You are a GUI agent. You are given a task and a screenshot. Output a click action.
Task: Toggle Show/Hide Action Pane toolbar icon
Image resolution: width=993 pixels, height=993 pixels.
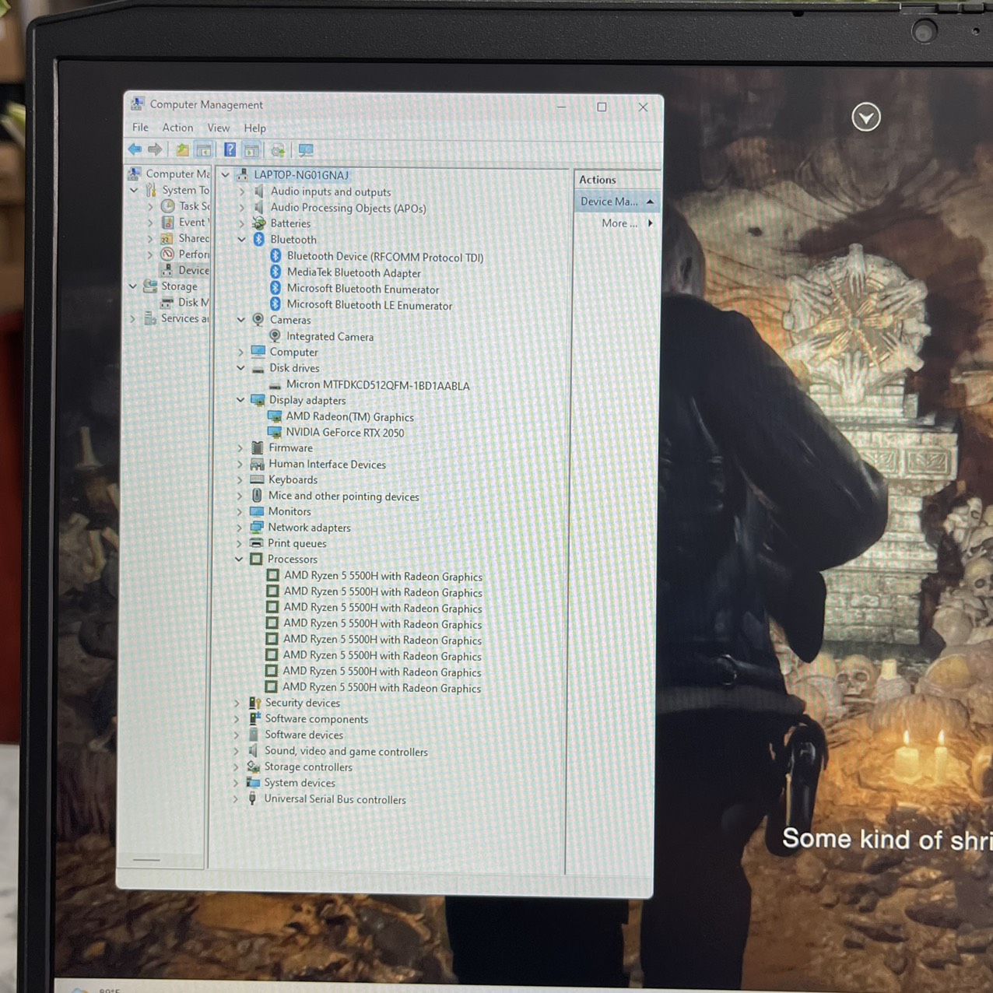click(251, 150)
